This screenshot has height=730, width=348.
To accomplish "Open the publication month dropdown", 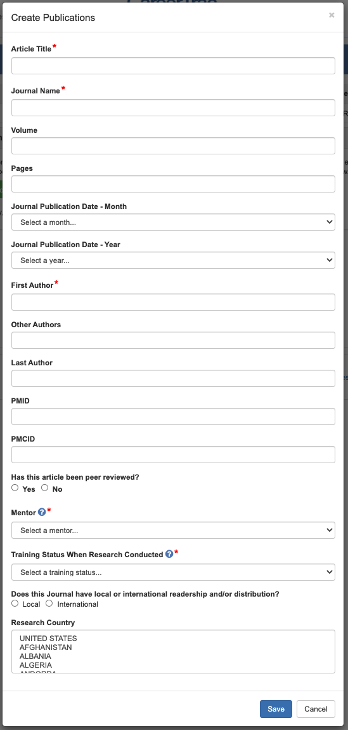I will coord(173,222).
